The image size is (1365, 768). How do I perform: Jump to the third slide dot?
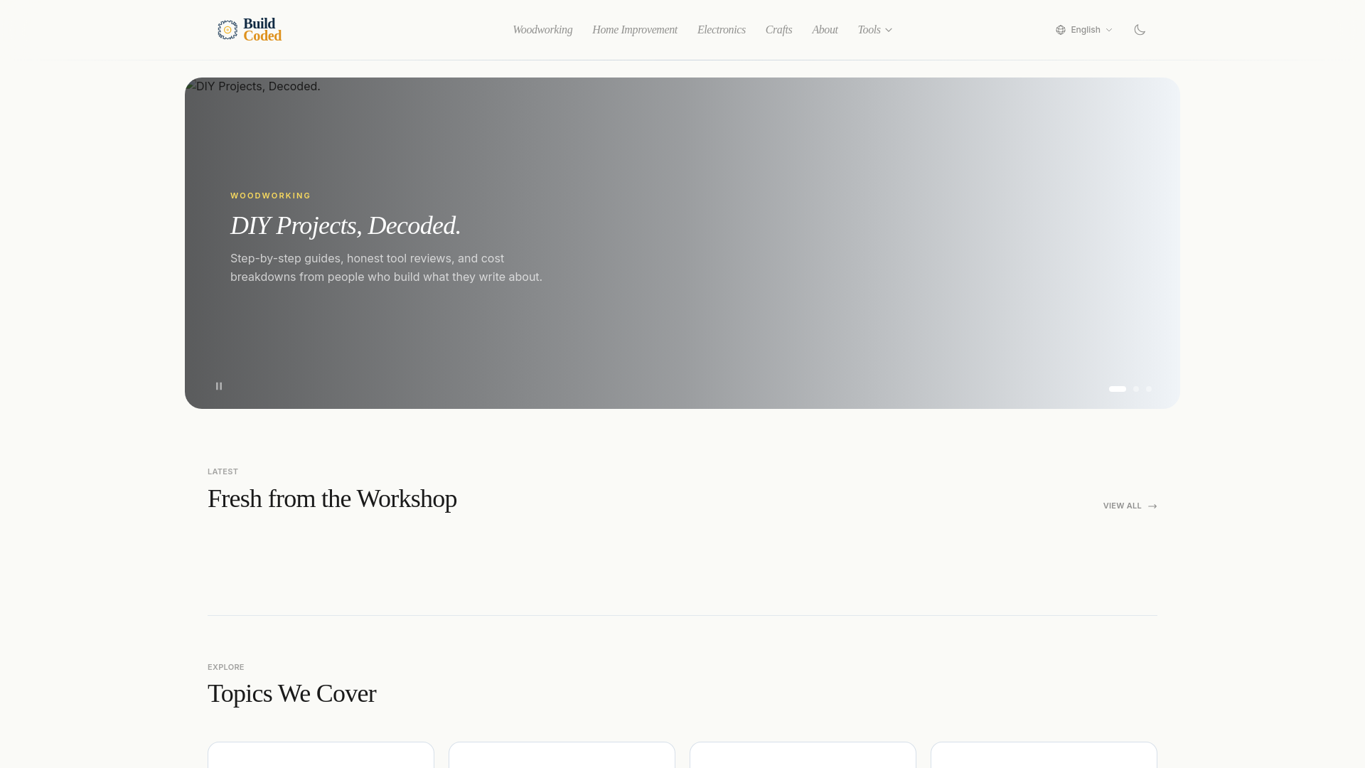(1149, 389)
